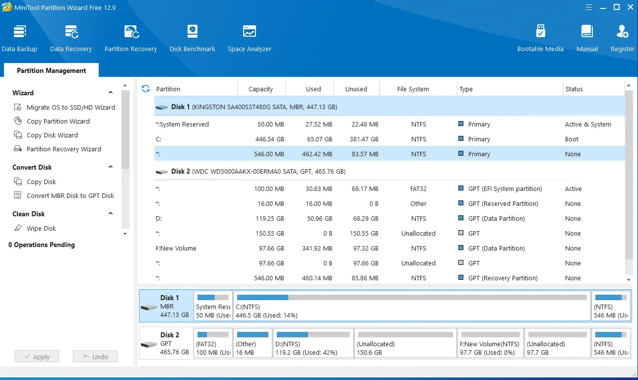Select the 546.00 MB partition on Disk 1
Image resolution: width=638 pixels, height=380 pixels.
point(390,154)
